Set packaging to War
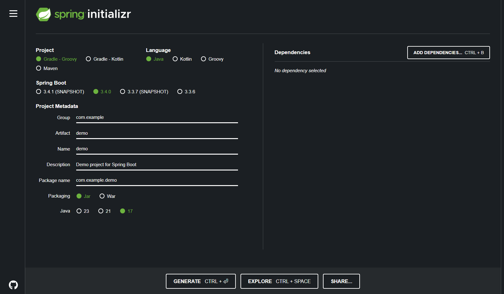Viewport: 504px width, 294px height. (x=107, y=196)
